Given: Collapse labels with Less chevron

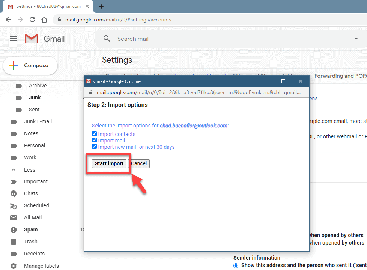Looking at the screenshot, I should [14, 170].
